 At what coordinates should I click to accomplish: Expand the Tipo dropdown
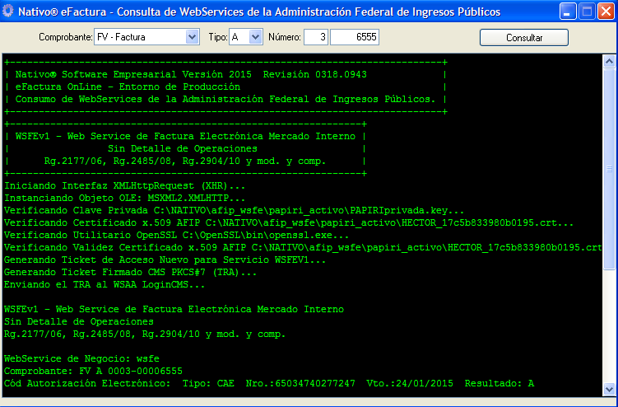pyautogui.click(x=254, y=37)
